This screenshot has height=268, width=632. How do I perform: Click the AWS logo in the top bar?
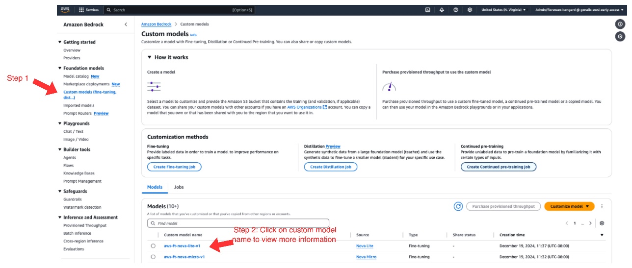pyautogui.click(x=65, y=9)
